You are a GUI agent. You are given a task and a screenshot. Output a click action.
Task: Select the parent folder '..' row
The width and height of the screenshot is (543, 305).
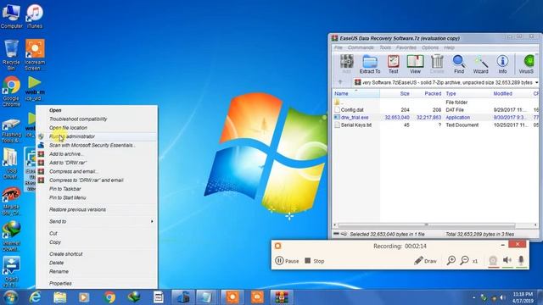pos(436,103)
